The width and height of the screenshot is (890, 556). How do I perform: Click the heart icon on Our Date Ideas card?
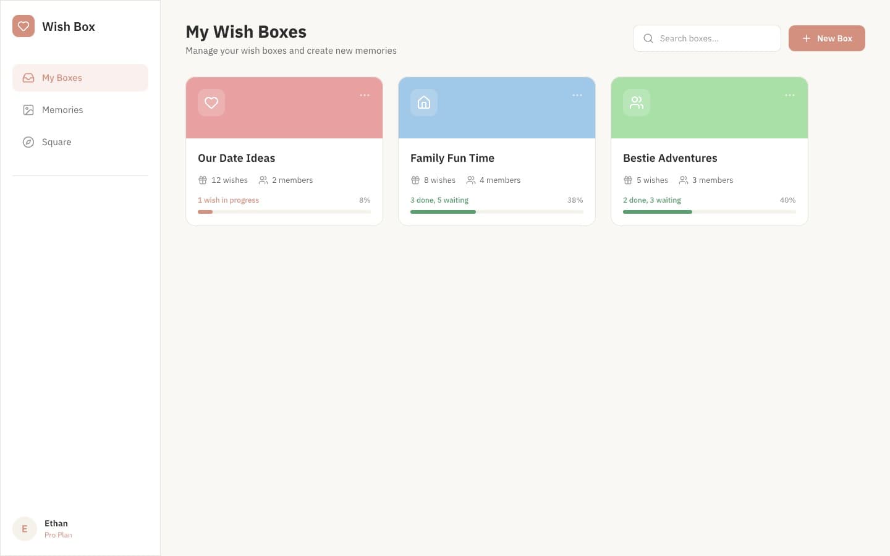(x=211, y=103)
